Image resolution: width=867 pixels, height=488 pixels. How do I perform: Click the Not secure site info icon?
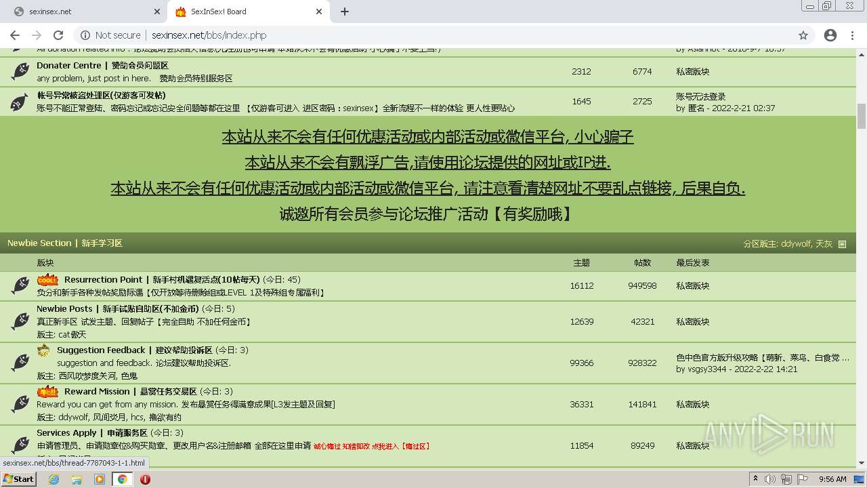coord(85,35)
